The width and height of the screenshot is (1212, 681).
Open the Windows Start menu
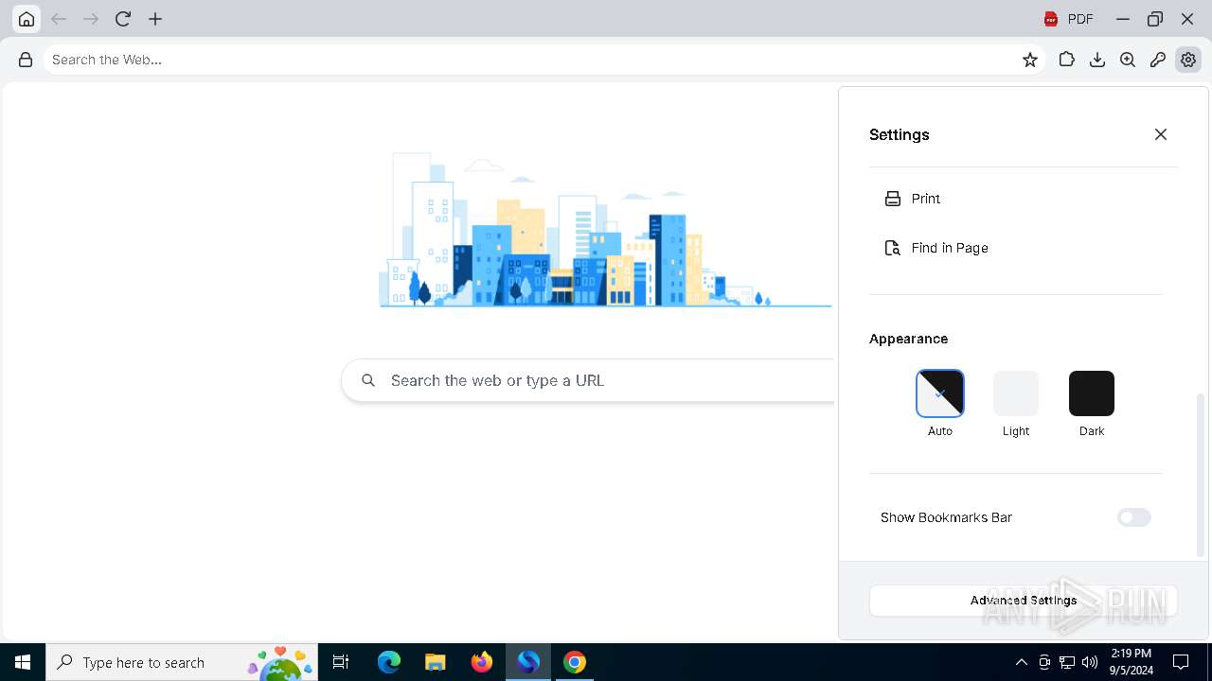pos(23,662)
